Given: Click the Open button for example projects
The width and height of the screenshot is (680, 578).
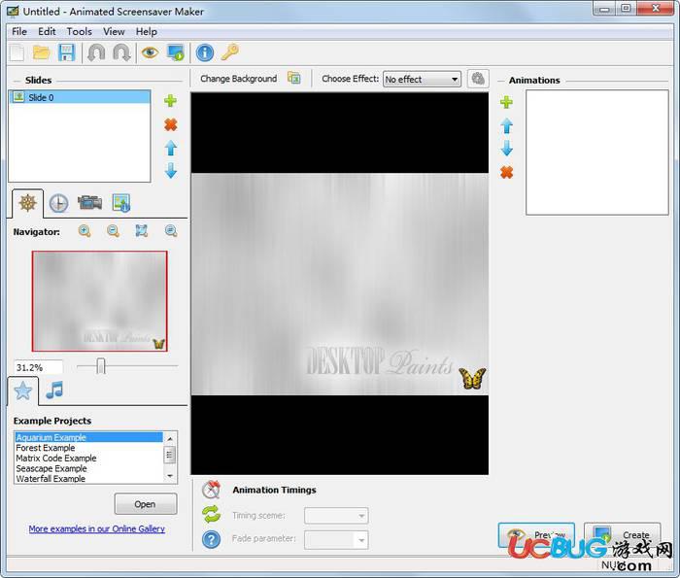Looking at the screenshot, I should coord(146,504).
